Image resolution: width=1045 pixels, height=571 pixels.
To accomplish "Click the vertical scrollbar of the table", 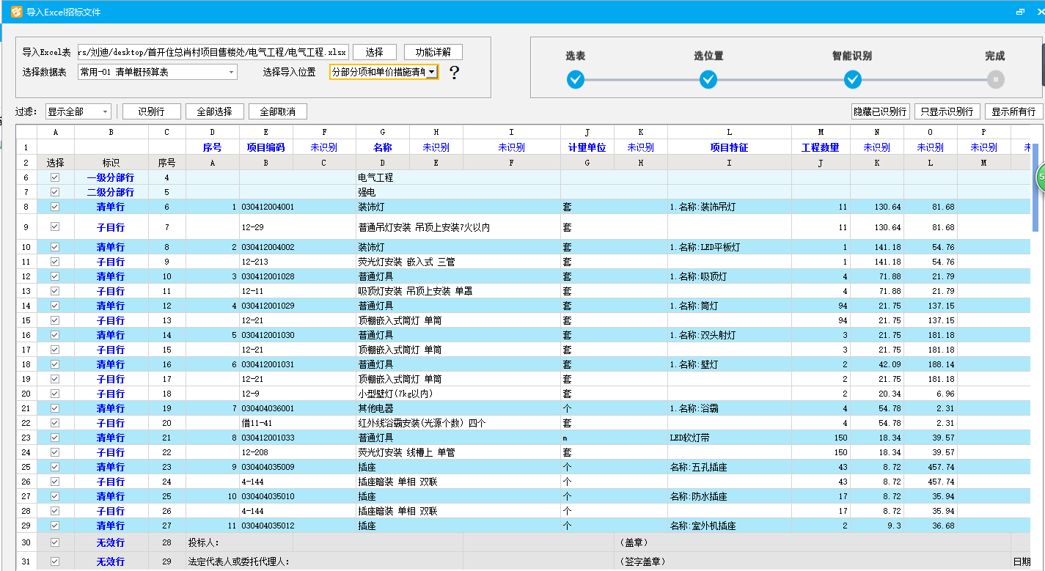I will [x=1035, y=187].
